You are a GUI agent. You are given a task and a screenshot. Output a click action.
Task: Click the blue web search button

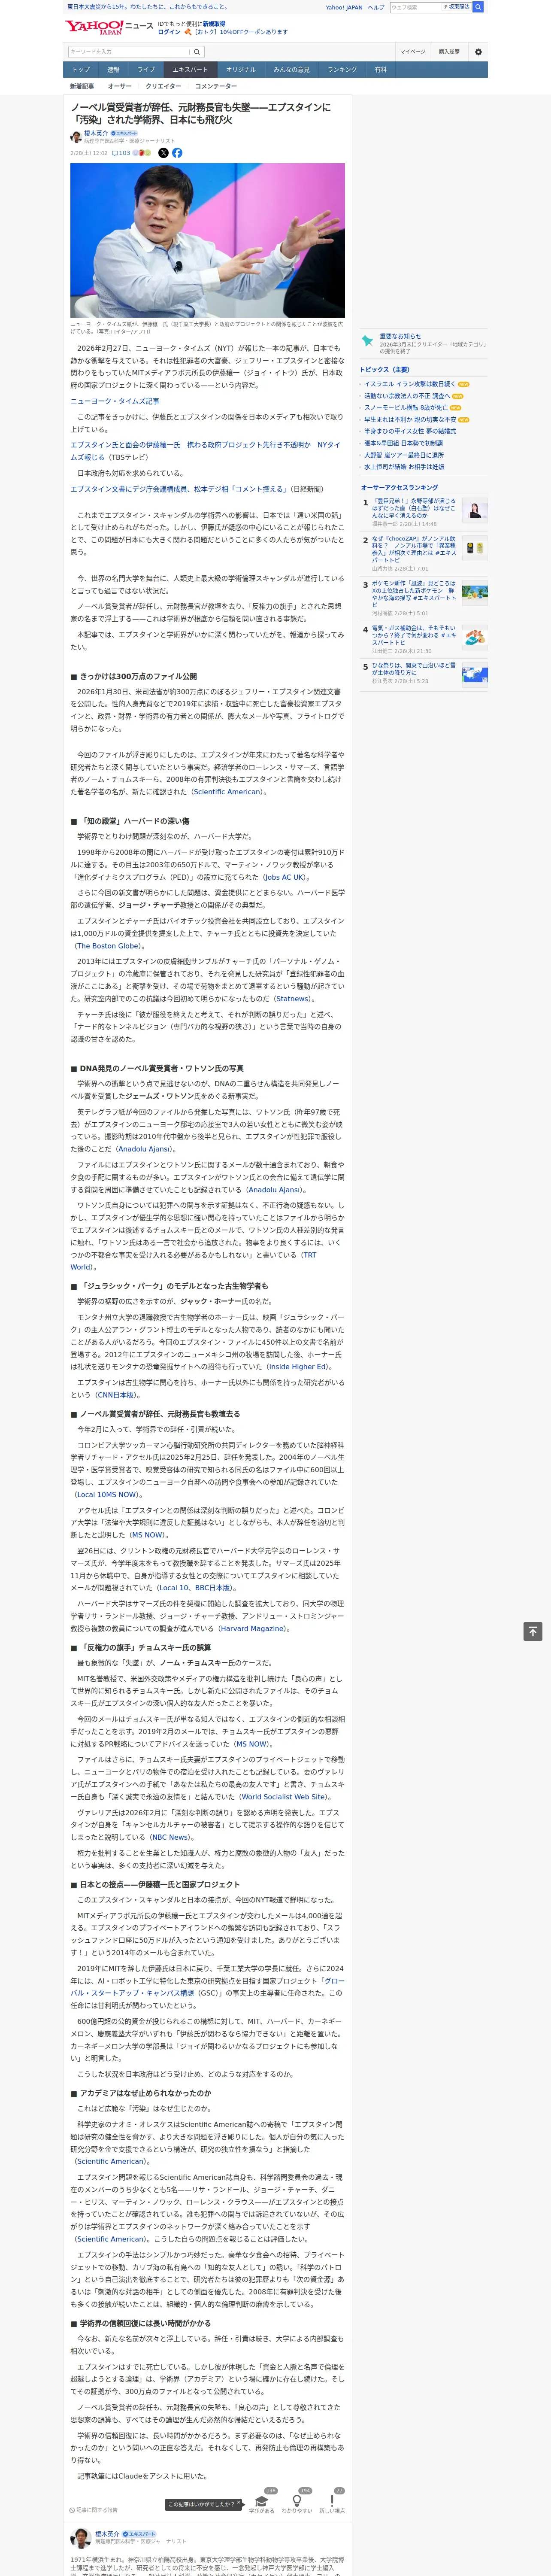click(x=478, y=7)
